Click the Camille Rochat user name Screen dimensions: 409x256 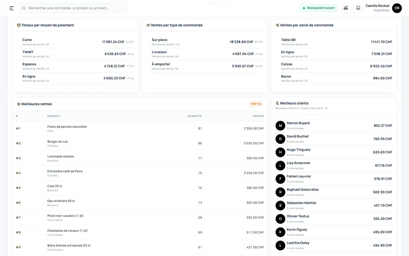click(377, 6)
